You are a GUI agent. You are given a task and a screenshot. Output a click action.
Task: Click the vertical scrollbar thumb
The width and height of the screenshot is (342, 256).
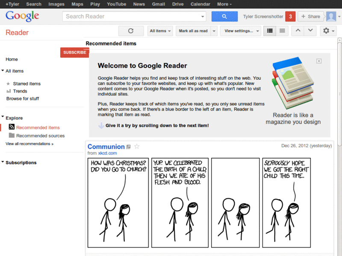[339, 93]
